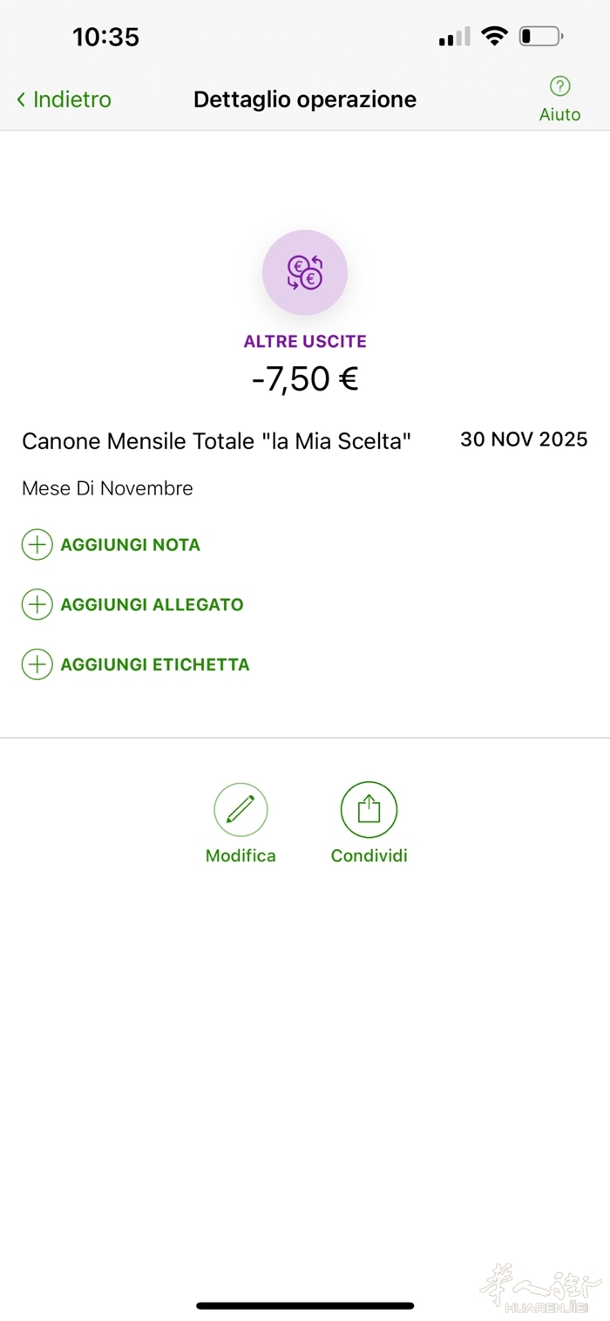Tap the purple euro exchange category icon
This screenshot has height=1321, width=610.
pos(305,273)
